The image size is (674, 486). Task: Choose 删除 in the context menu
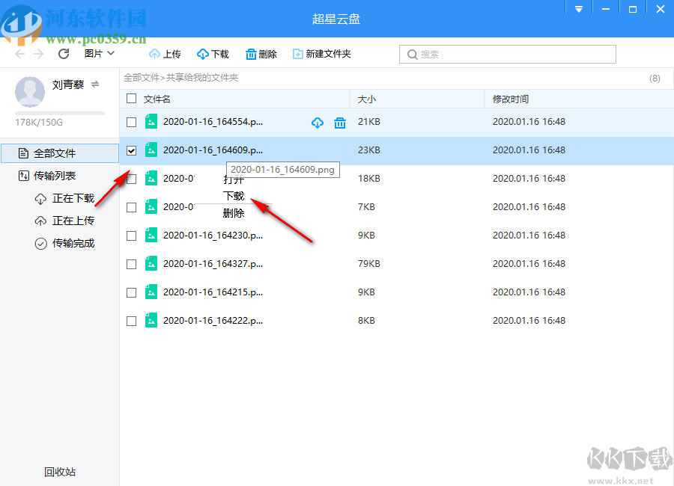(234, 213)
